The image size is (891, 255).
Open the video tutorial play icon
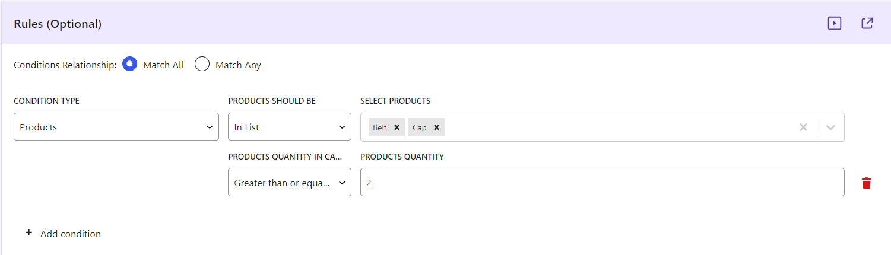(835, 23)
